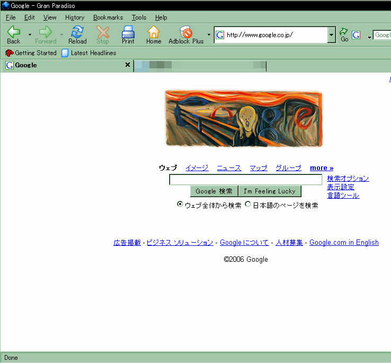This screenshot has height=363, width=391.
Task: Click the Google tab favicon
Action: pos(10,65)
